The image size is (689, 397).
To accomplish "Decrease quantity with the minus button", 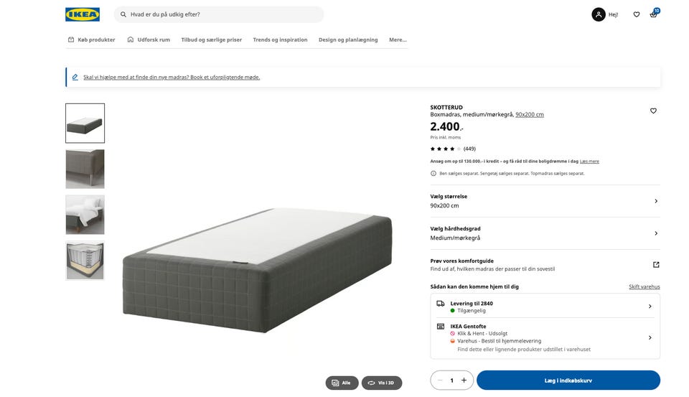I will (x=440, y=380).
